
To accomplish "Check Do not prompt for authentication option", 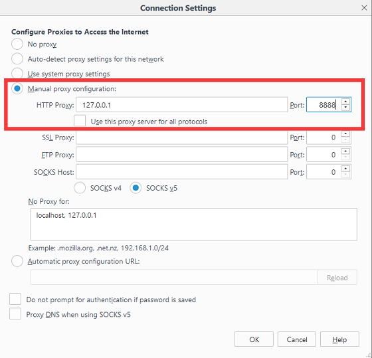I will 15,299.
